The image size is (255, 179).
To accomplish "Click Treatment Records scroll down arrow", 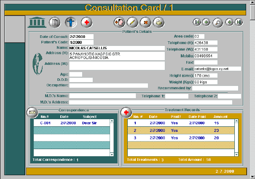I will (x=236, y=155).
